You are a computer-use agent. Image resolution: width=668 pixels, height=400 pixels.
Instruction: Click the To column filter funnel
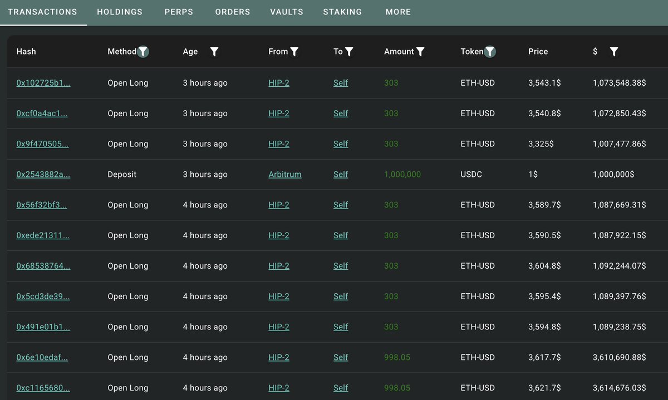349,52
